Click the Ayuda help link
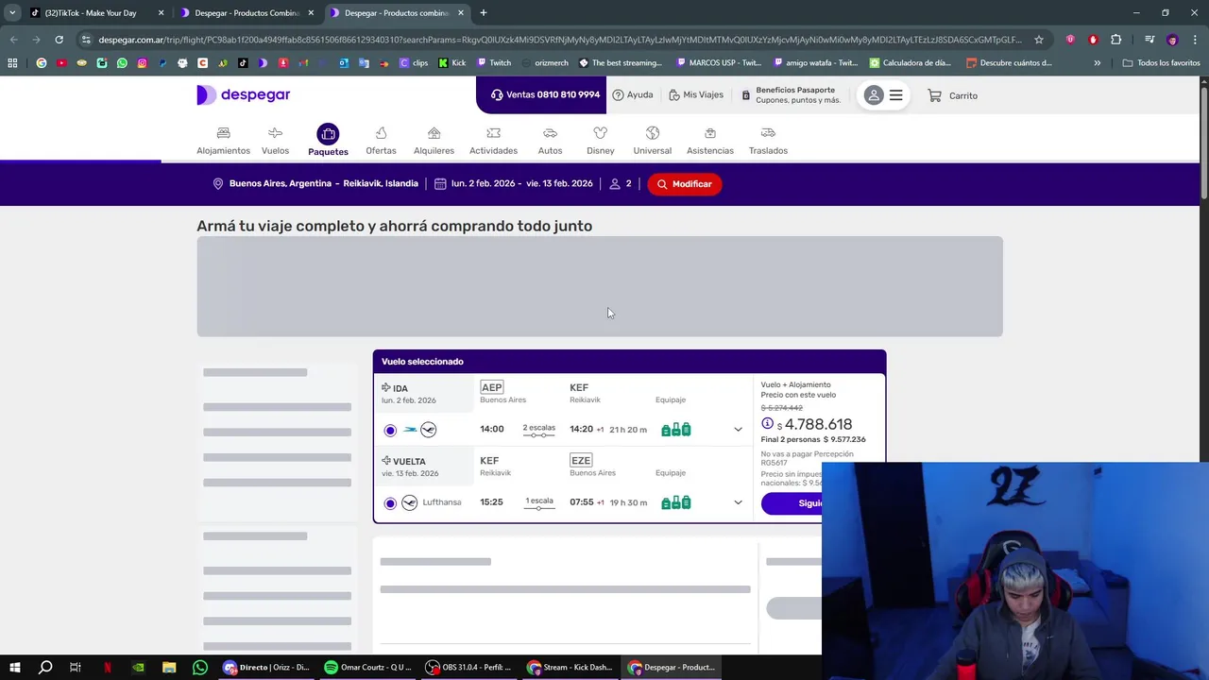Screen dimensions: 1209x680 point(633,95)
